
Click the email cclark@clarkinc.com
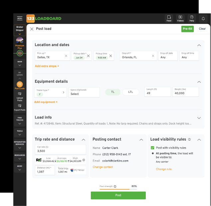click(x=115, y=161)
